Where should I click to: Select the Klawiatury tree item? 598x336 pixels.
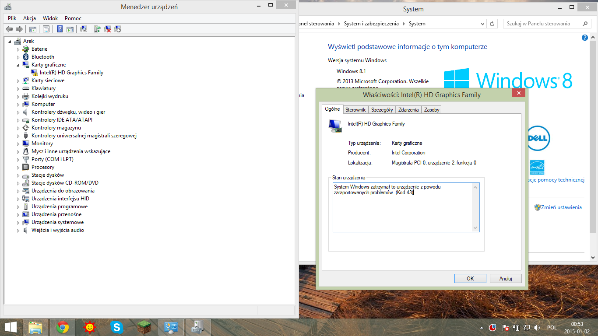tap(43, 88)
